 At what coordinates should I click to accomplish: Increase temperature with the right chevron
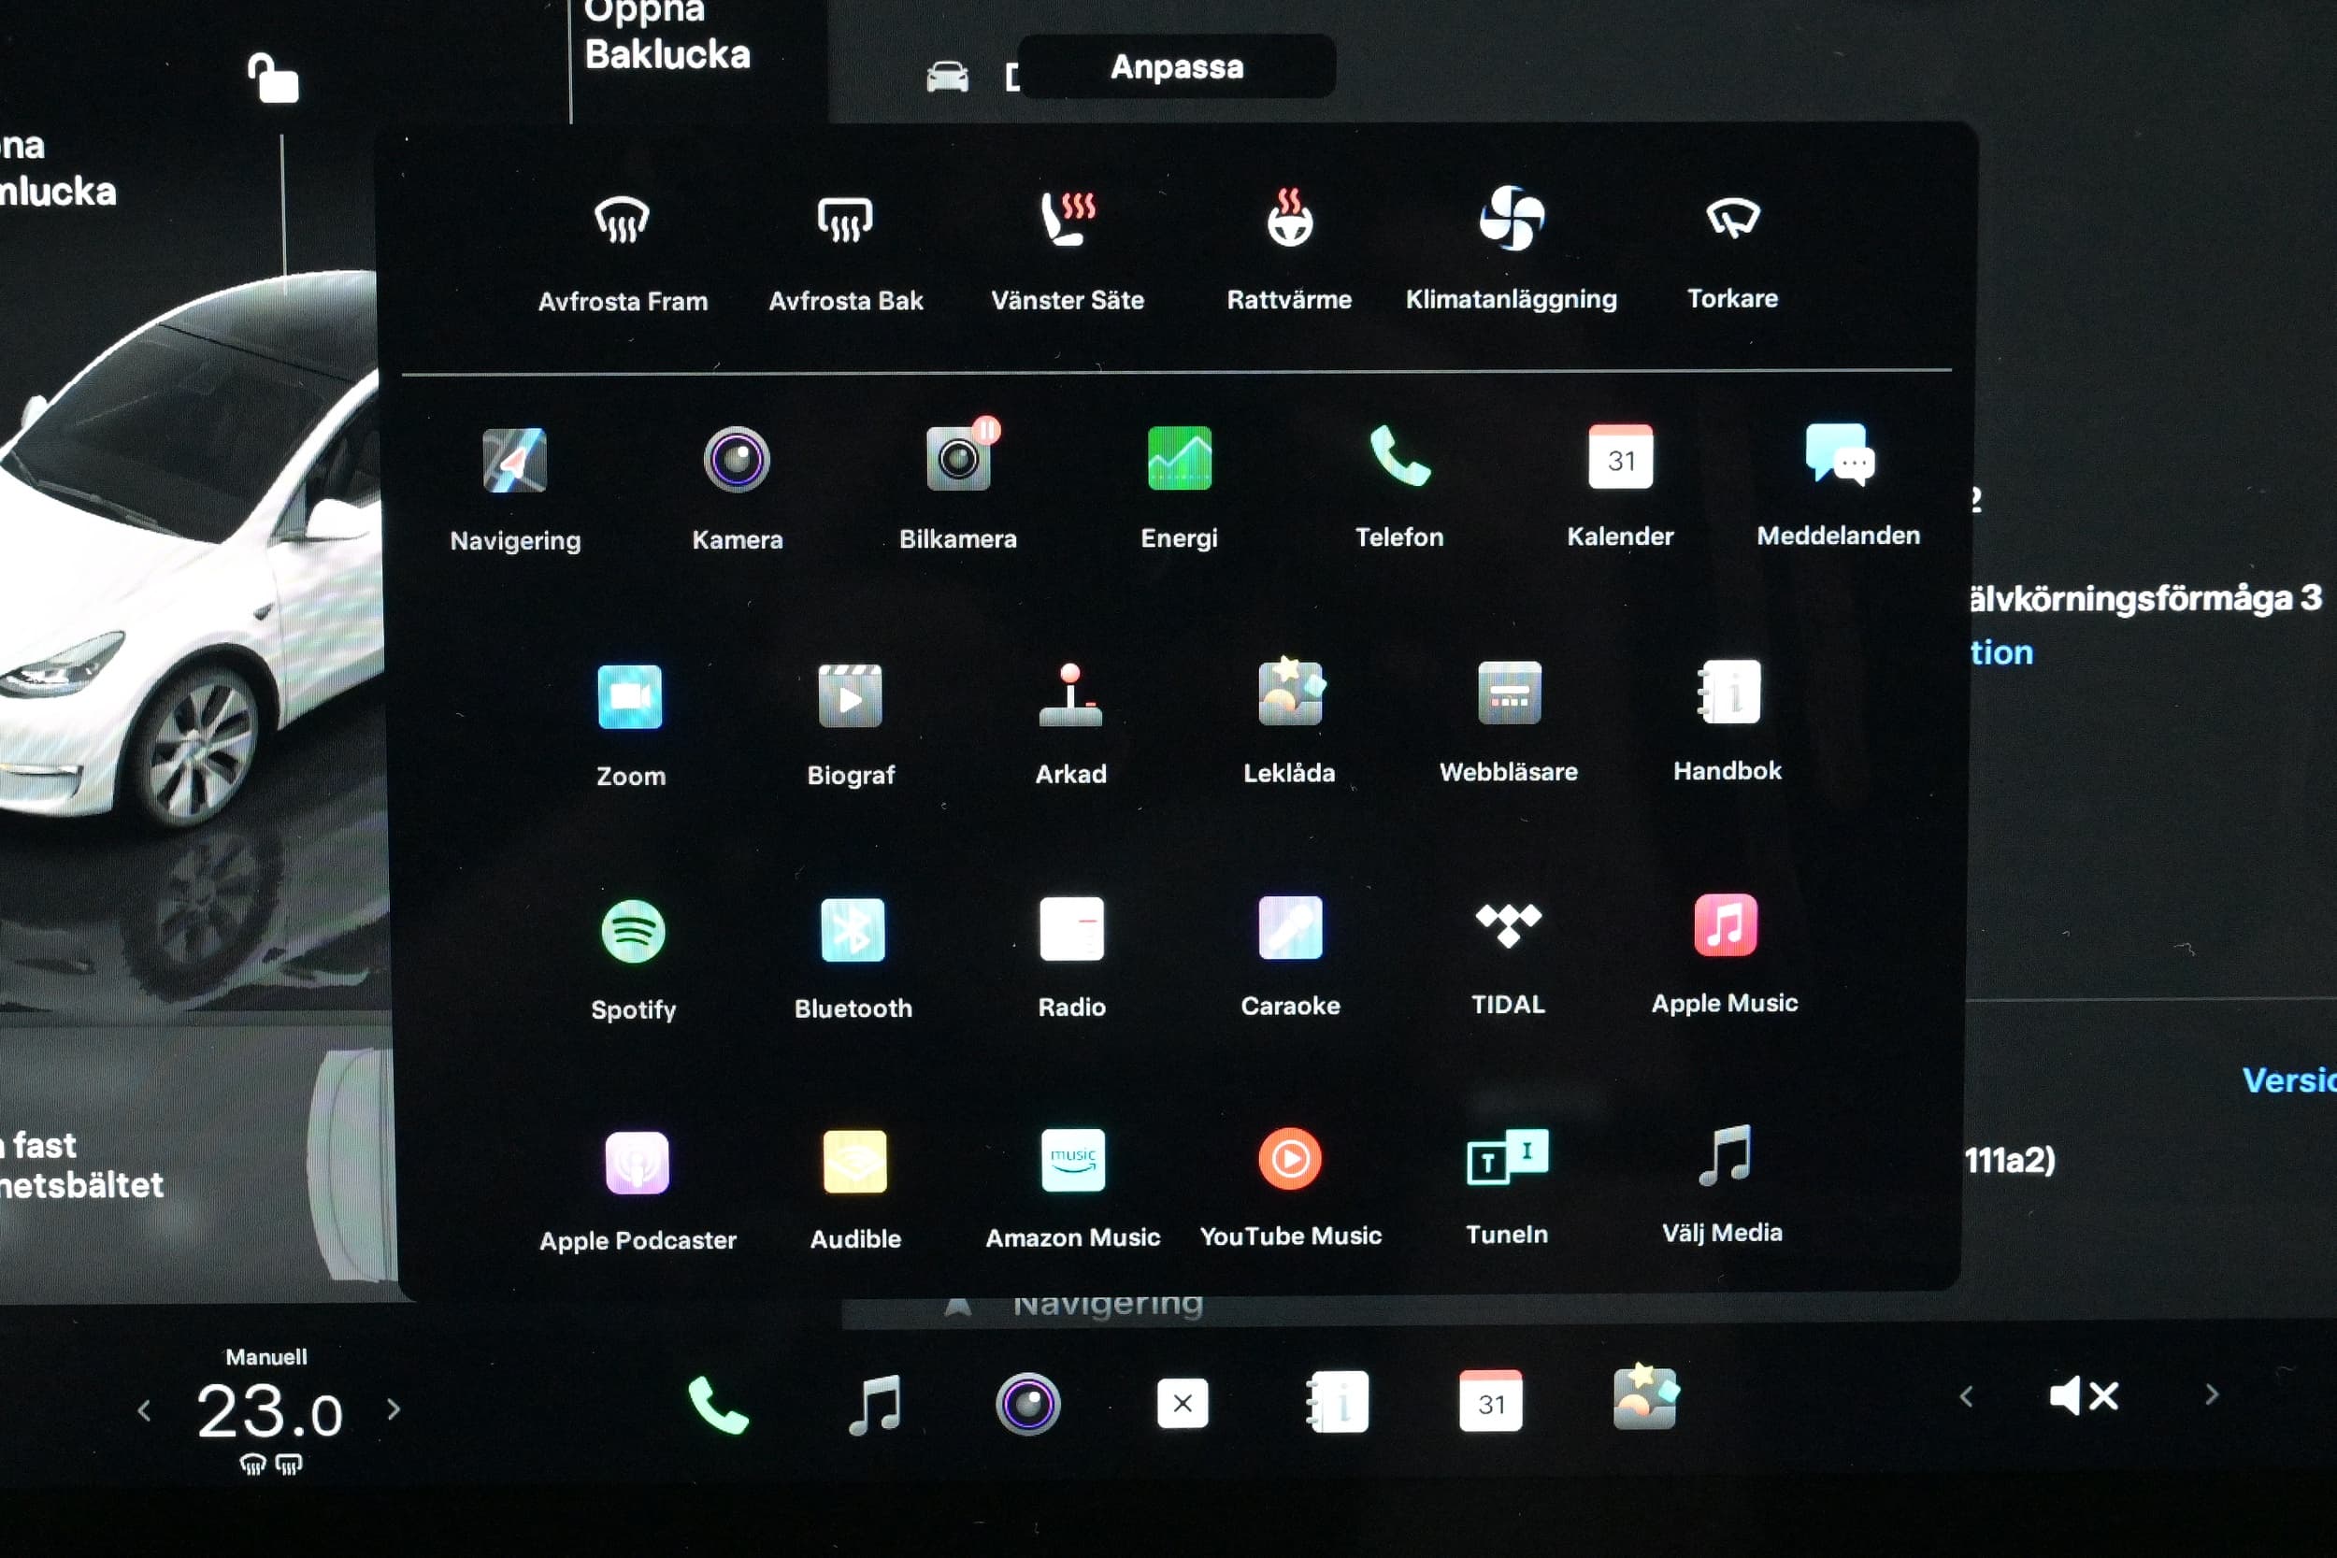click(394, 1409)
